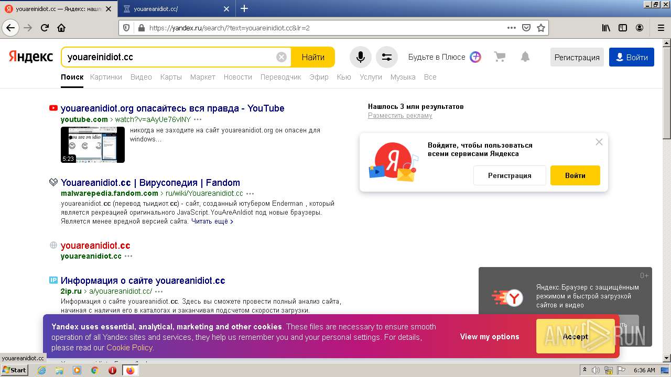
Task: Open Yandex search settings sliders
Action: point(387,57)
